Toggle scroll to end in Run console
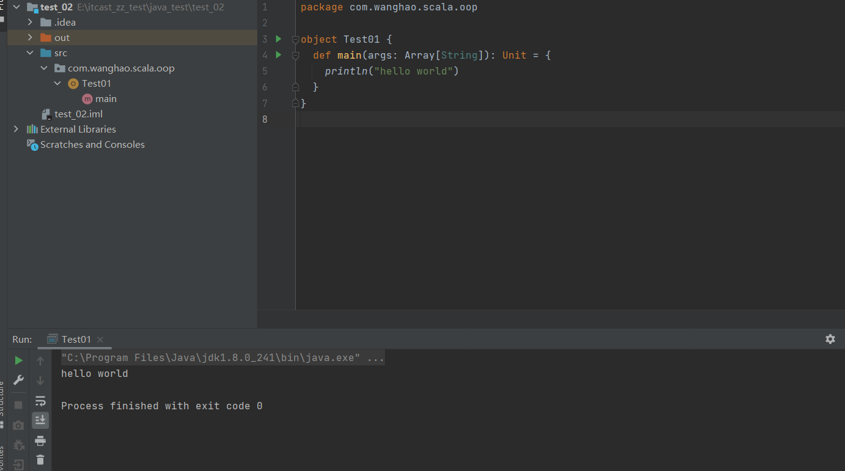 click(40, 420)
